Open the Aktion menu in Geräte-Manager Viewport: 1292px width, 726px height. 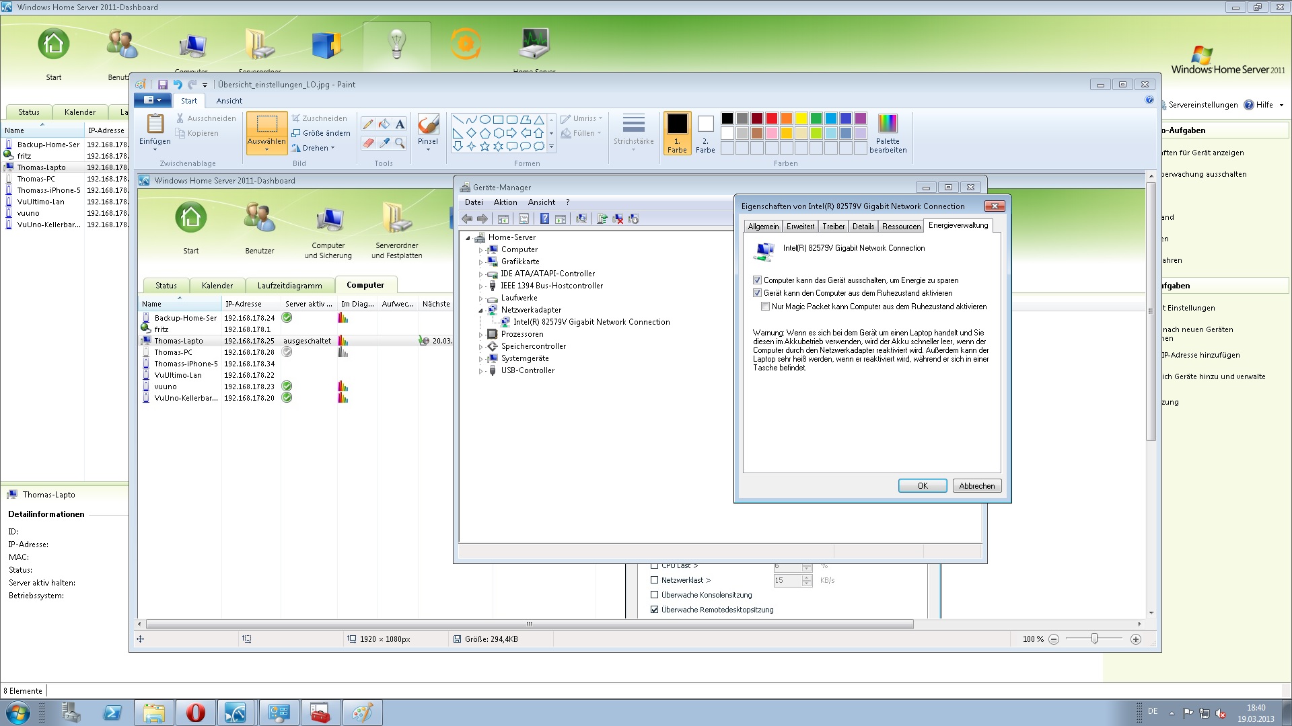click(505, 202)
